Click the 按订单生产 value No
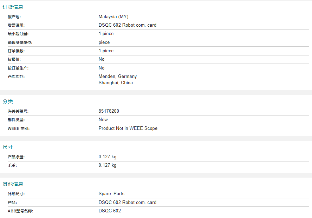This screenshot has width=312, height=218. (x=102, y=68)
